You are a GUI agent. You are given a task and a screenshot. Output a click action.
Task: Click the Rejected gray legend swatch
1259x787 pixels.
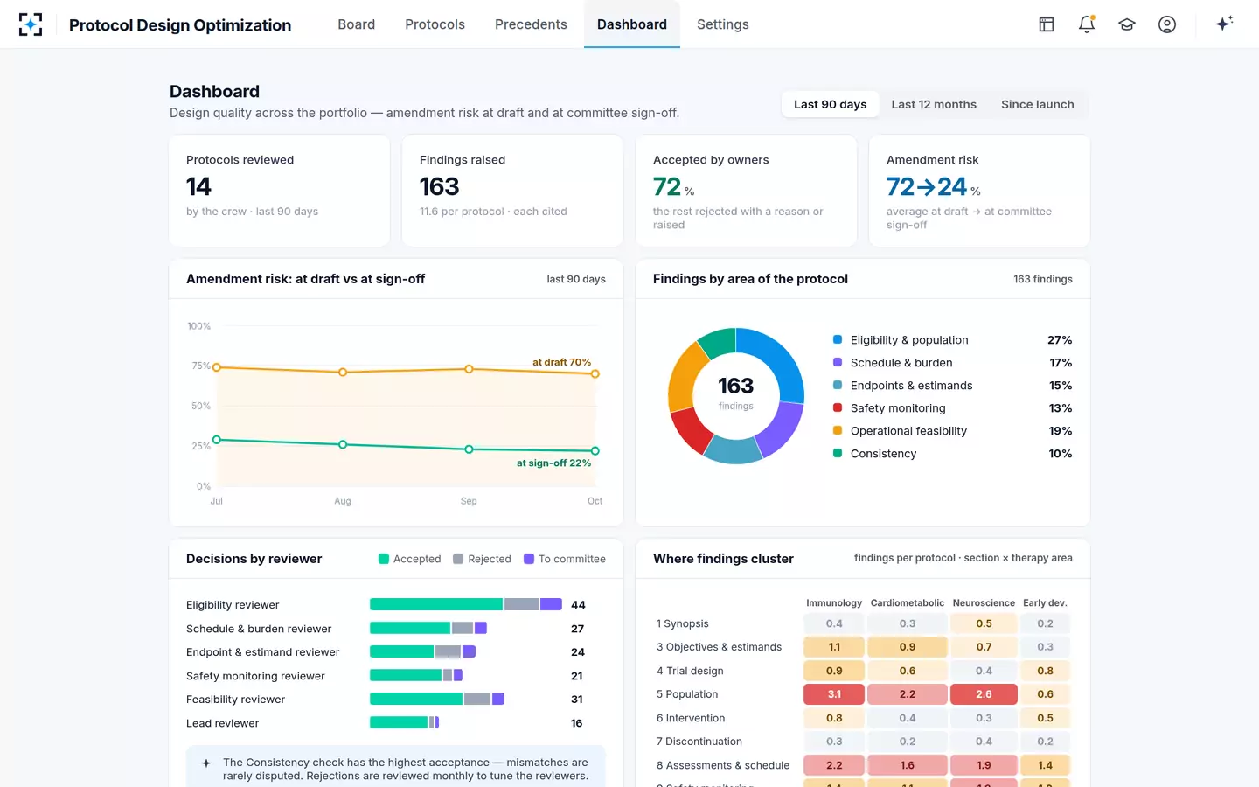(x=458, y=559)
